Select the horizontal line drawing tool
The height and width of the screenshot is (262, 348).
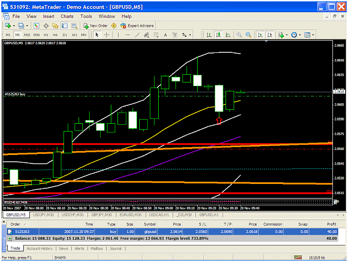pyautogui.click(x=128, y=35)
